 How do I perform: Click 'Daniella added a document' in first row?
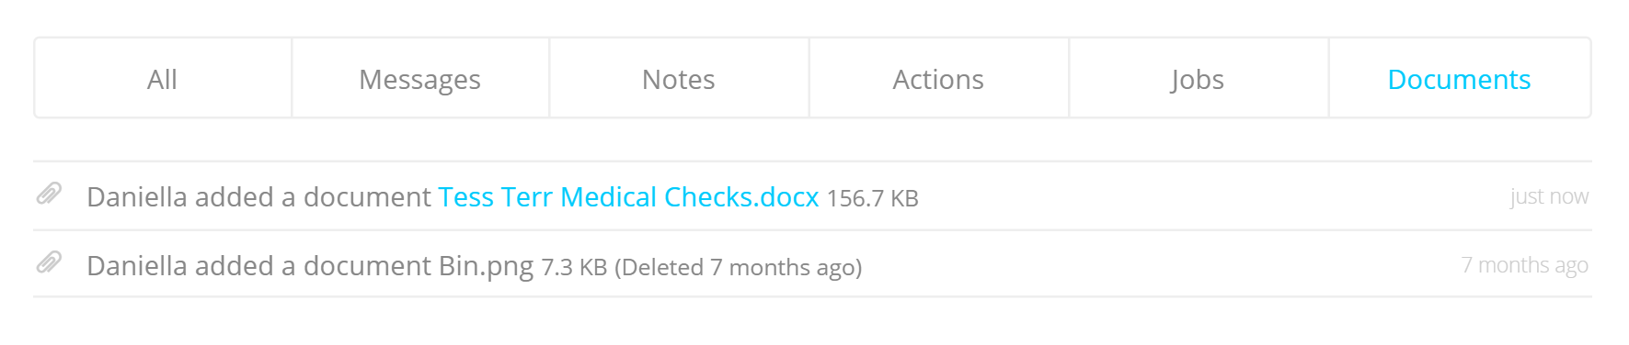pyautogui.click(x=258, y=197)
